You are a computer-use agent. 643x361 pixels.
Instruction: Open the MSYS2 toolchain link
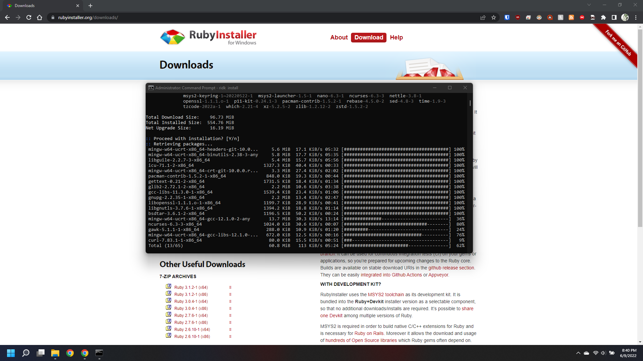pyautogui.click(x=386, y=294)
